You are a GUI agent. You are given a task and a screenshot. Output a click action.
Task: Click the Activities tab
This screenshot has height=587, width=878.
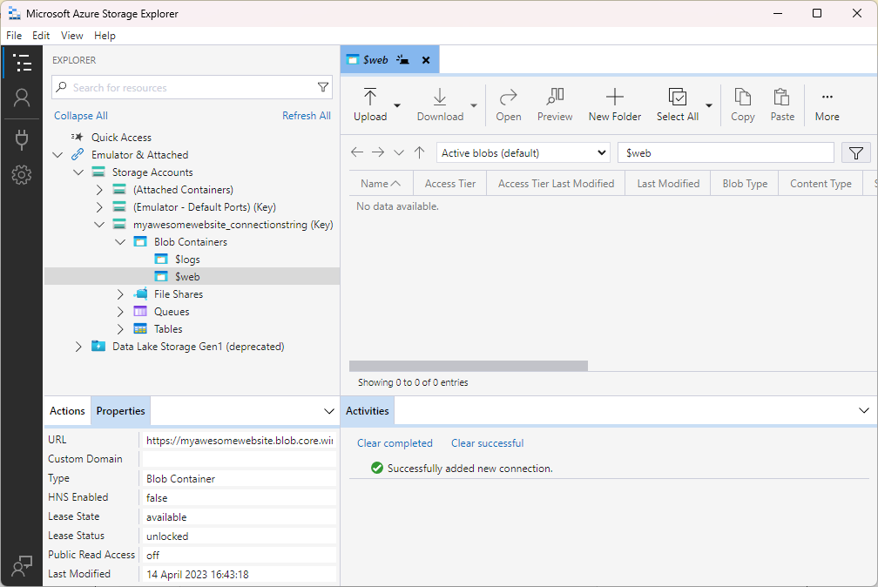point(368,411)
